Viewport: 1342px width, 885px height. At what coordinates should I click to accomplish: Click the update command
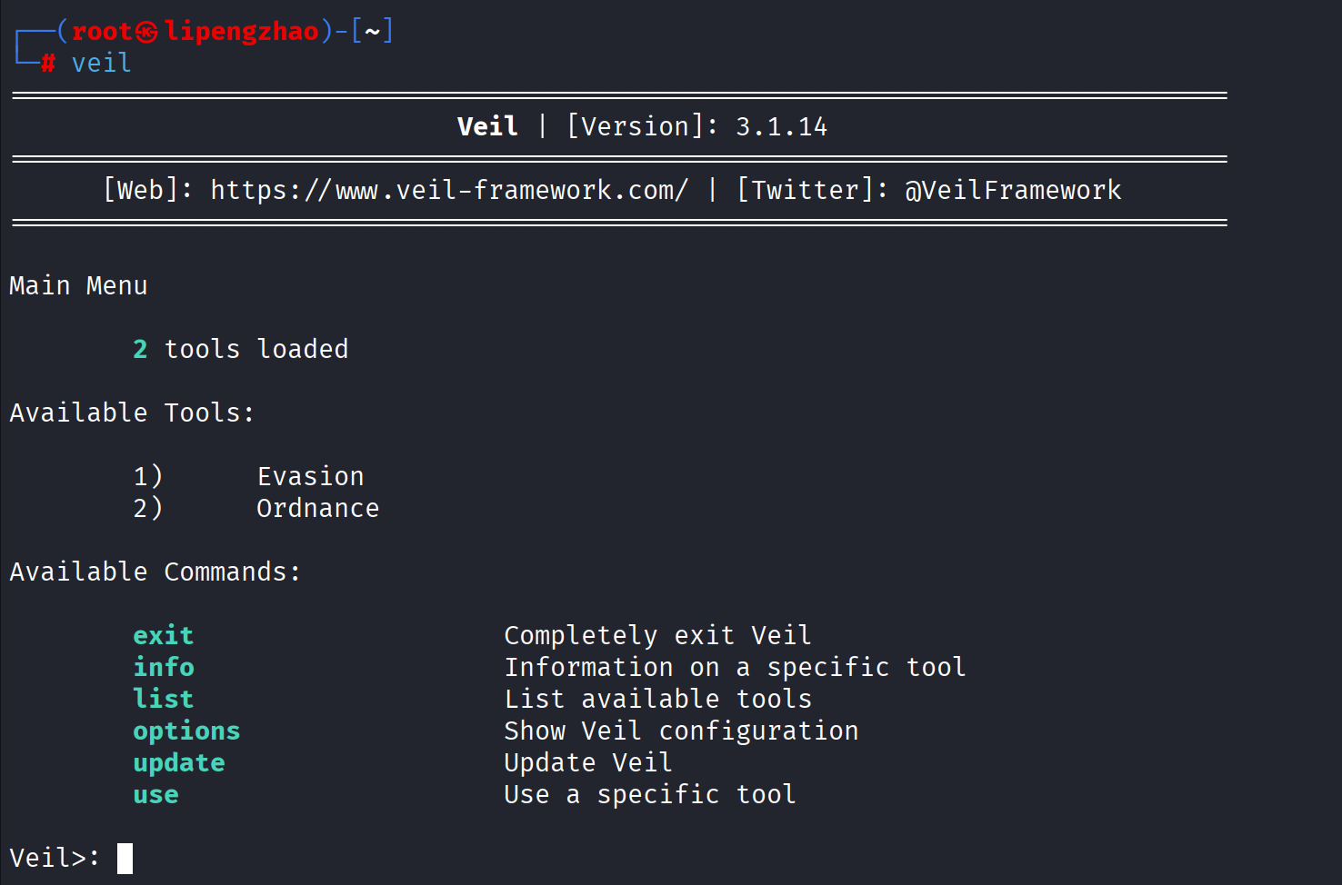point(179,763)
